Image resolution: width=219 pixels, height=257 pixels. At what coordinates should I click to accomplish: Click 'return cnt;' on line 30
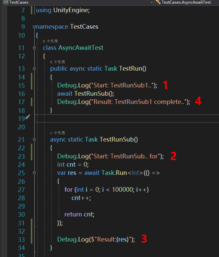pyautogui.click(x=79, y=214)
